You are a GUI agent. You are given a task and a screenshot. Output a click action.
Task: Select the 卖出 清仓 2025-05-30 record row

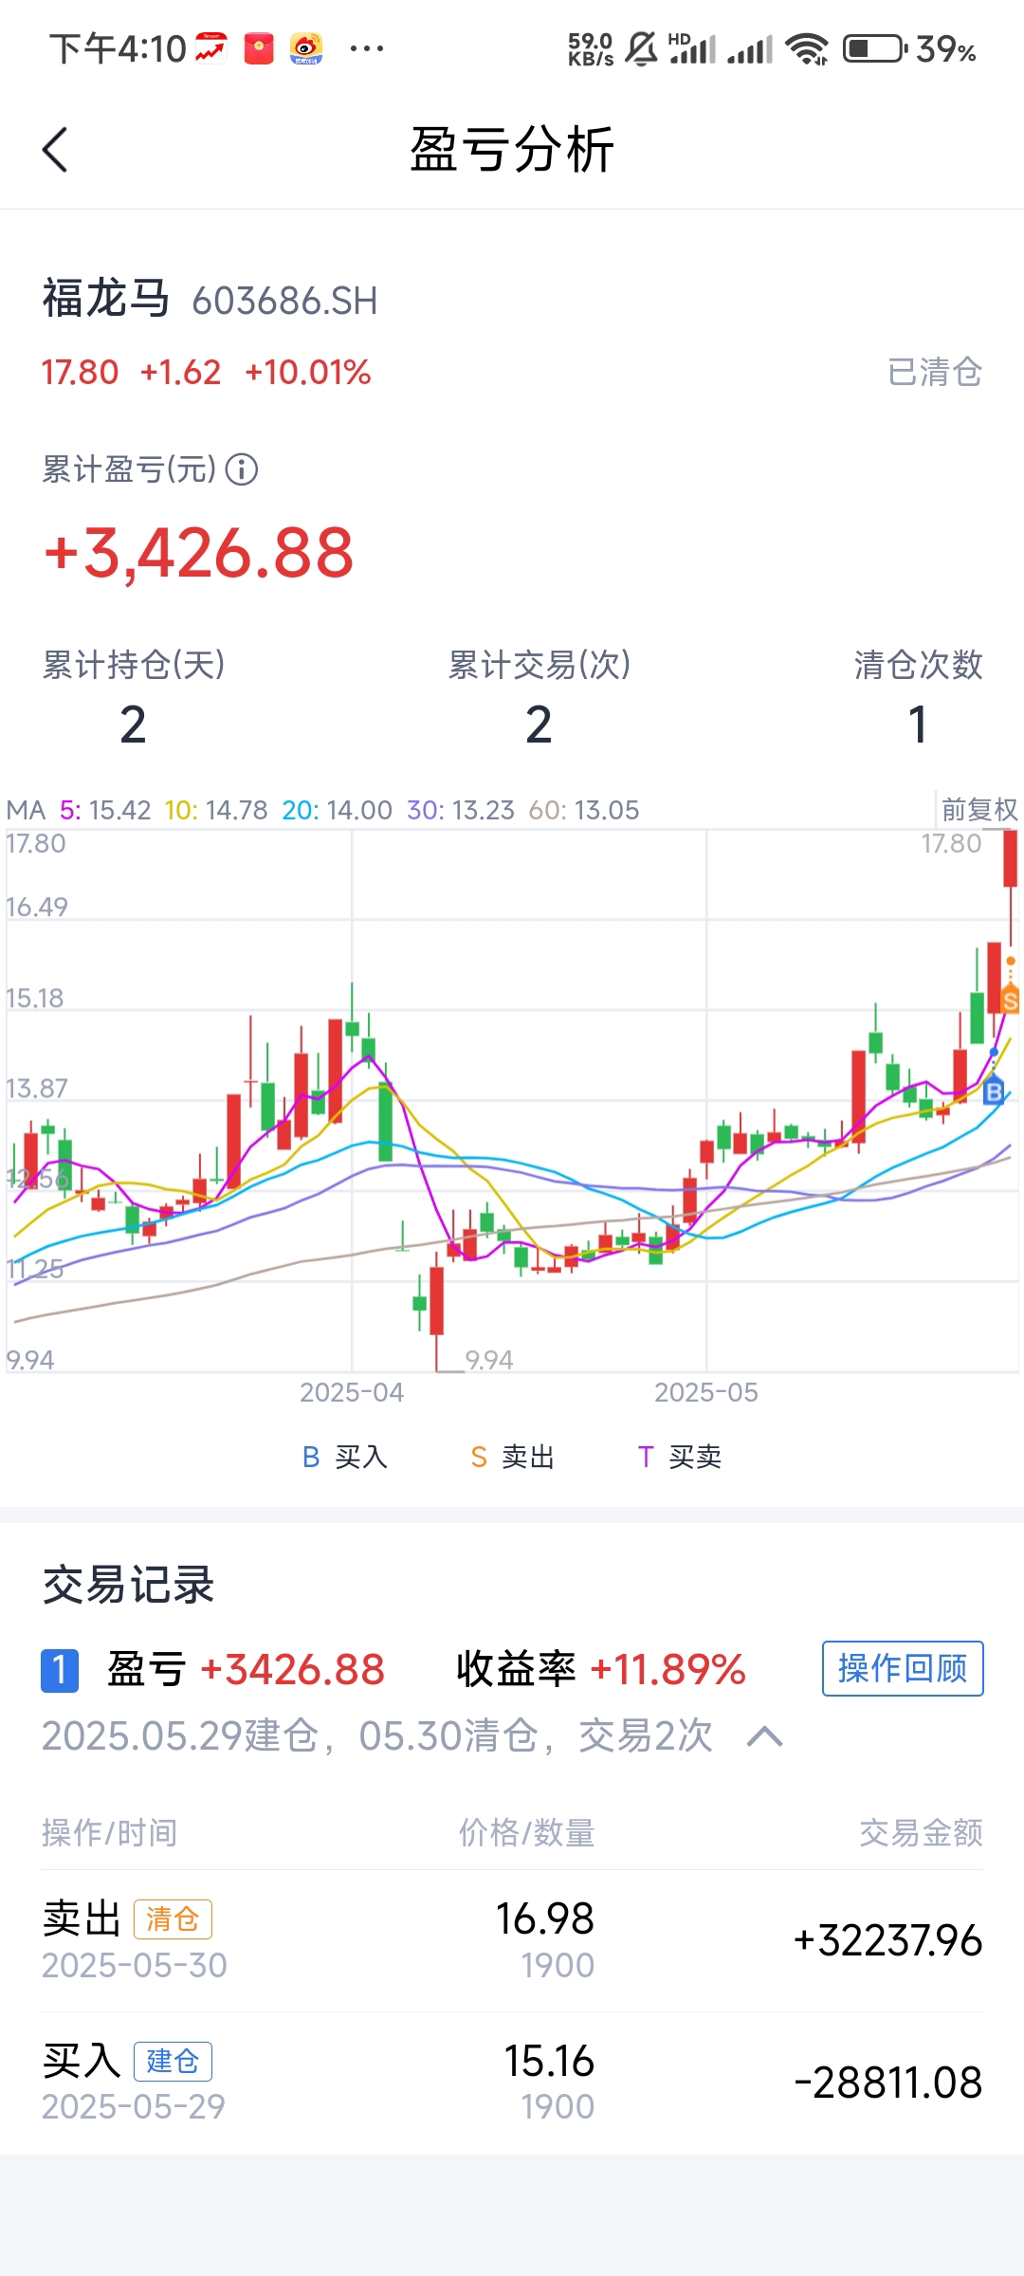512,1940
